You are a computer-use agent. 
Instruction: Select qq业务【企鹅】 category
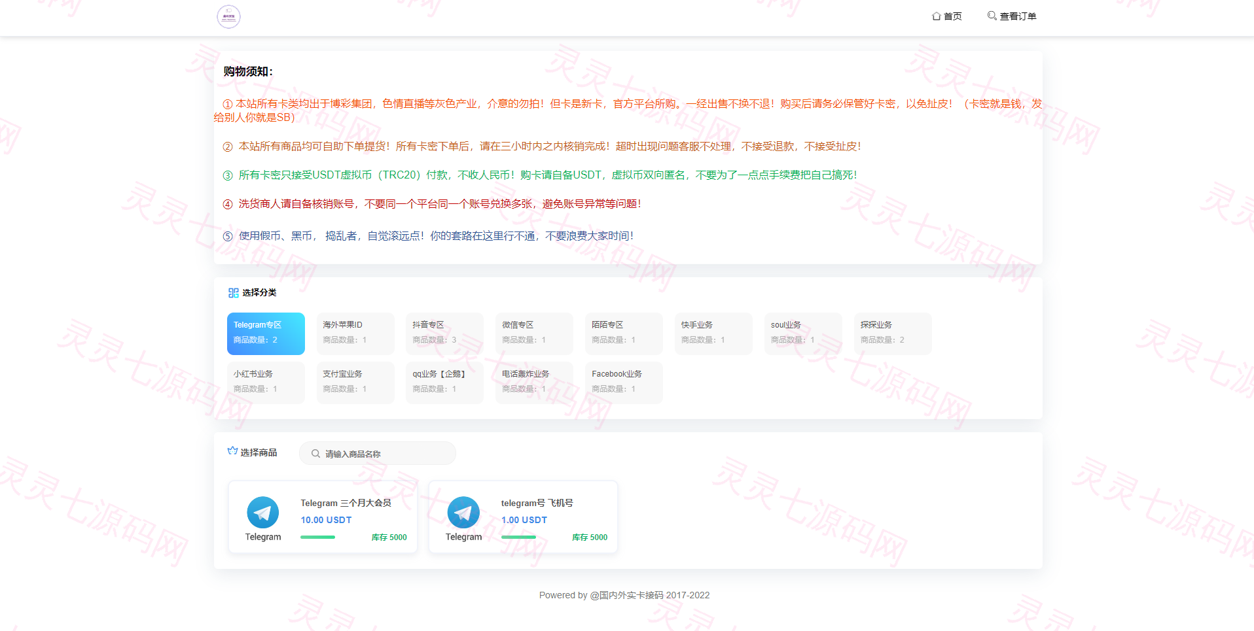[444, 383]
